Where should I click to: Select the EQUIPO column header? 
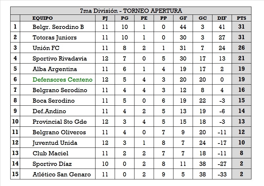(x=43, y=18)
